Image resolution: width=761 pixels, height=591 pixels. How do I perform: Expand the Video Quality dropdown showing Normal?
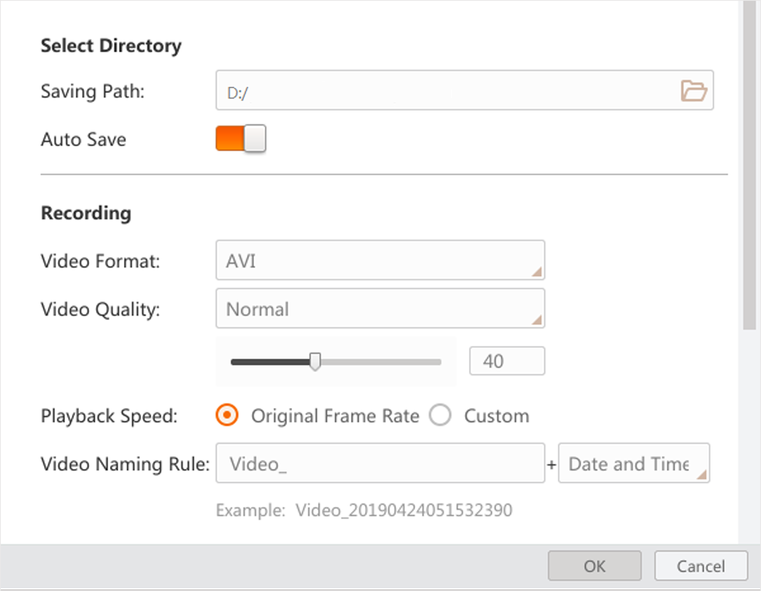coord(380,308)
